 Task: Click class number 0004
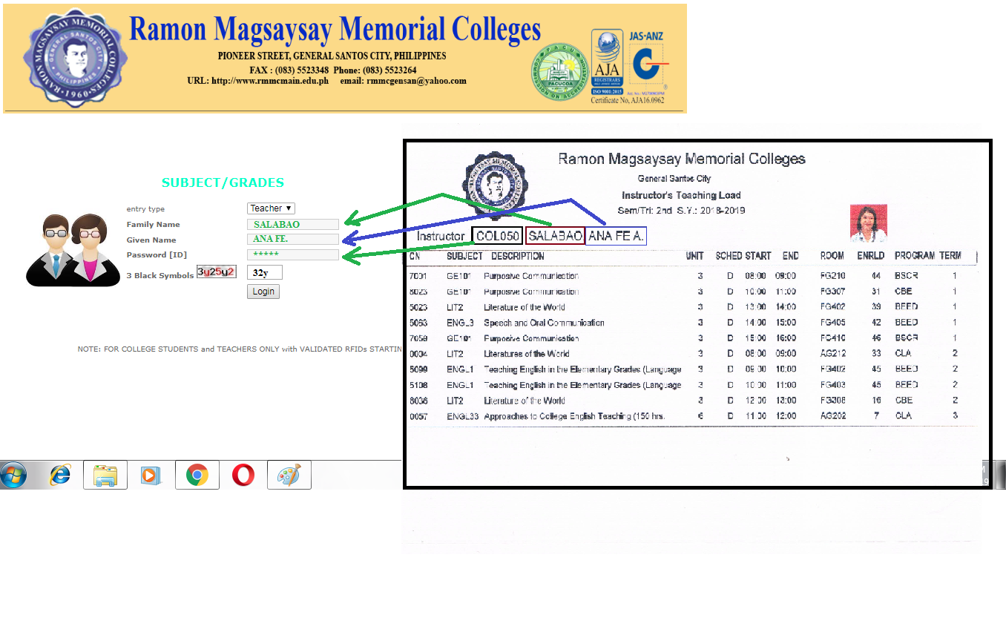point(419,354)
